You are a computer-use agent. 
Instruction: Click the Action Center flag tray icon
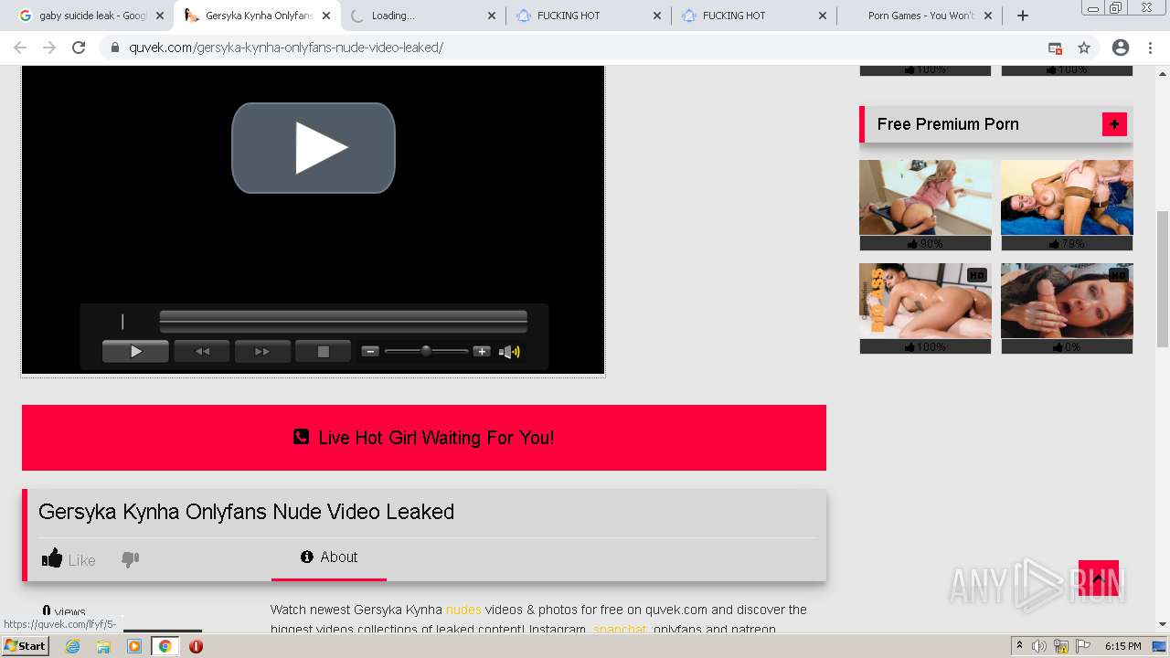point(1083,646)
